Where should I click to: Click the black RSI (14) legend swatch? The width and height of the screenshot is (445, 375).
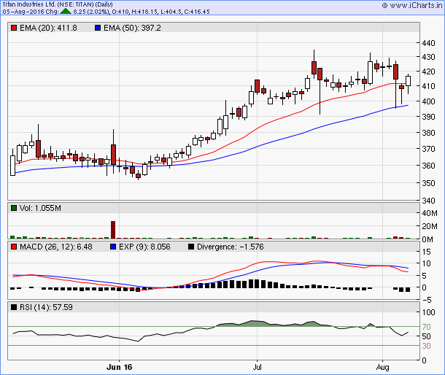pyautogui.click(x=14, y=307)
